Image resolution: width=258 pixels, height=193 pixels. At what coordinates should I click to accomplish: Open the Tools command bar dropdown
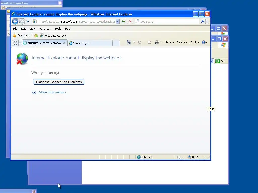click(195, 42)
